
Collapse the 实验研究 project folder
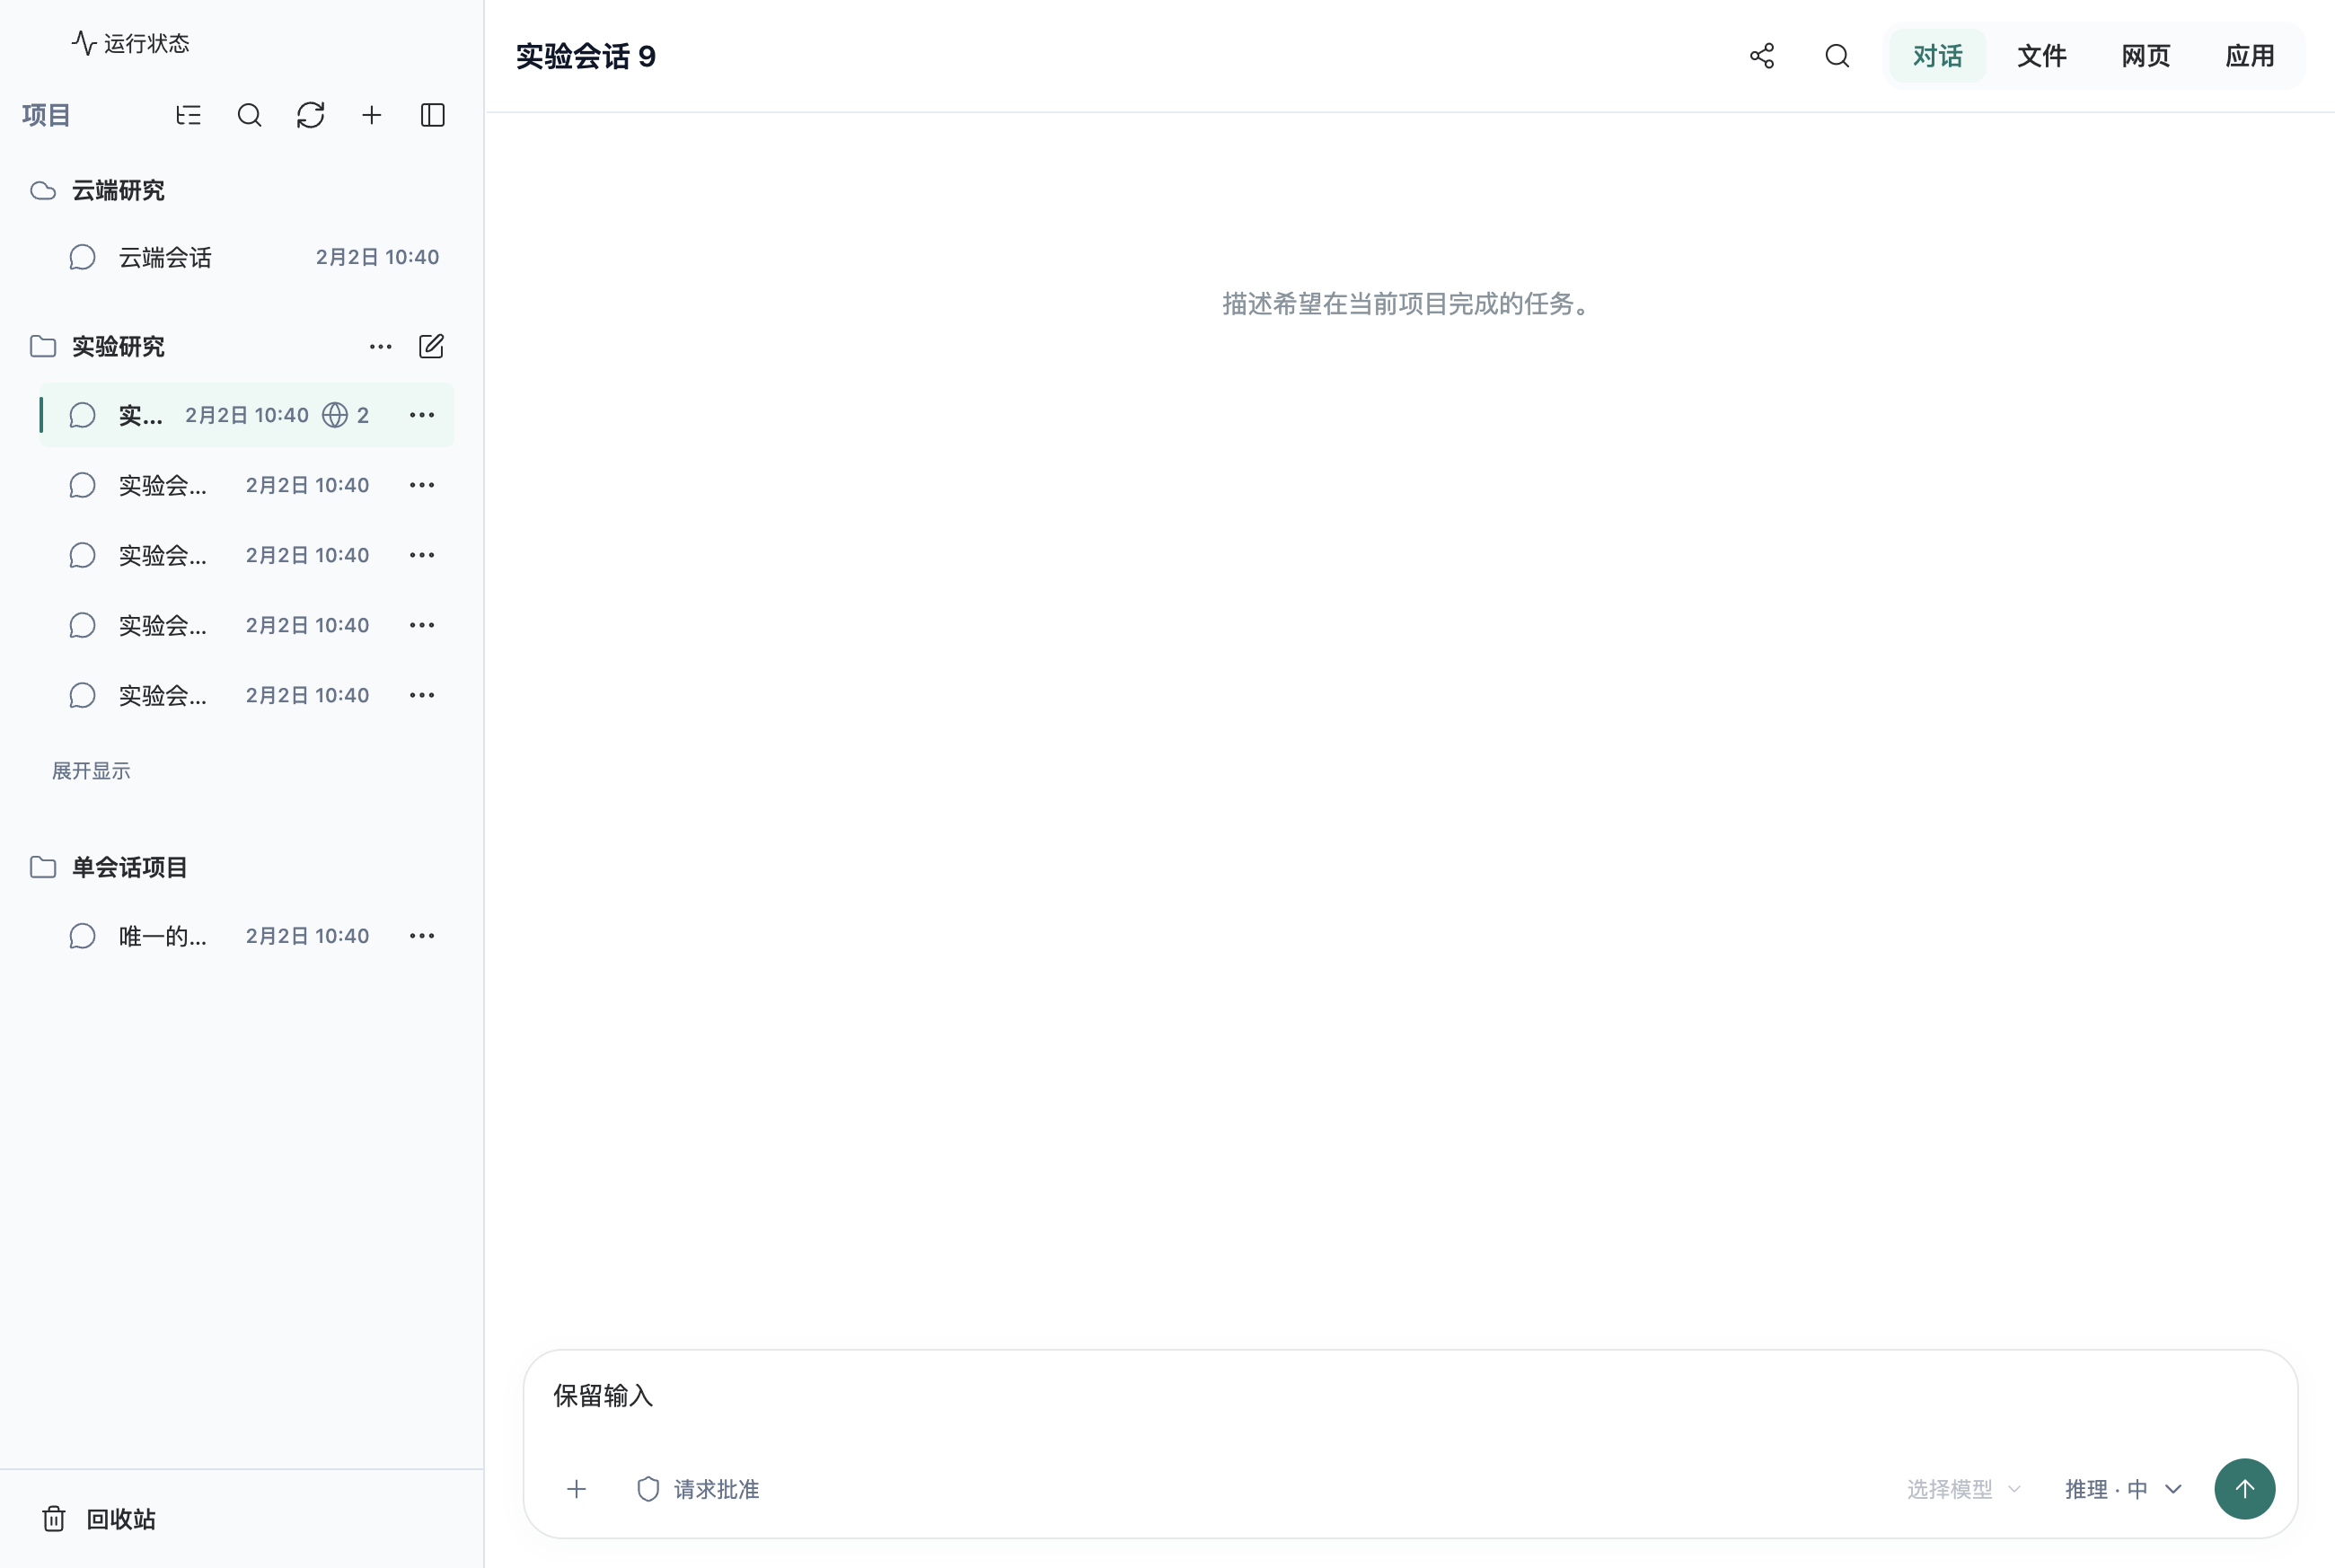(97, 347)
